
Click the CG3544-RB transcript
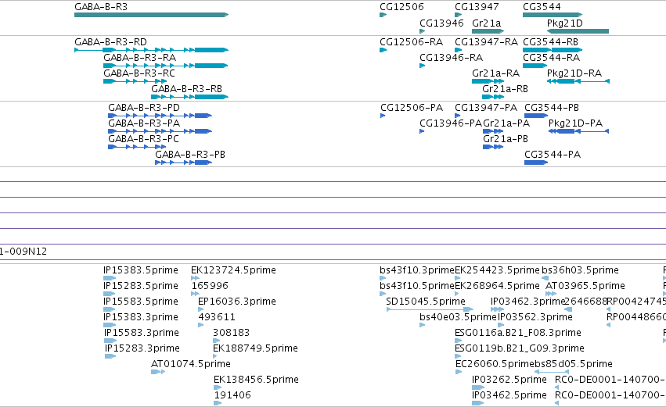(x=553, y=50)
